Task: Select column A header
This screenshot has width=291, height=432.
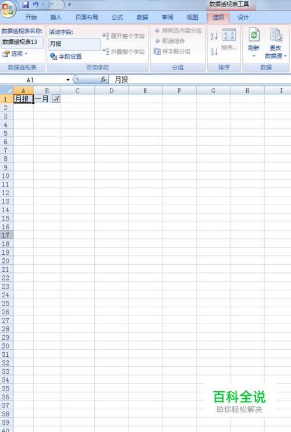Action: tap(23, 90)
